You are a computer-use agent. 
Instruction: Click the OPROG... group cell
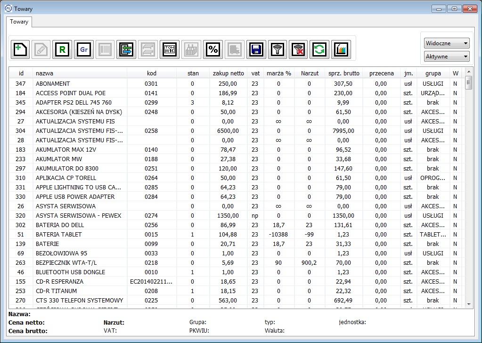coord(433,178)
